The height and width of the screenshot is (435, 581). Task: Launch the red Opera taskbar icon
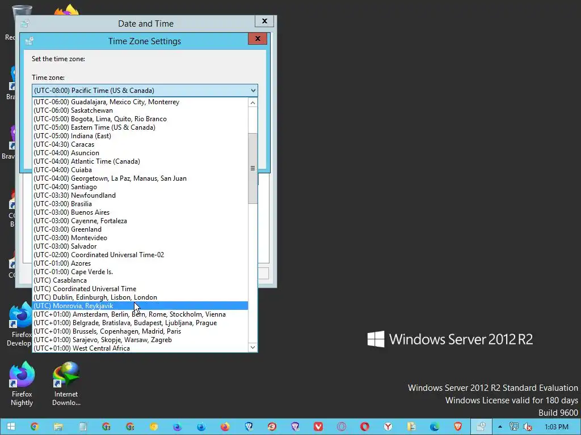(x=365, y=427)
